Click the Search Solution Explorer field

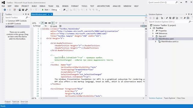click(x=168, y=22)
